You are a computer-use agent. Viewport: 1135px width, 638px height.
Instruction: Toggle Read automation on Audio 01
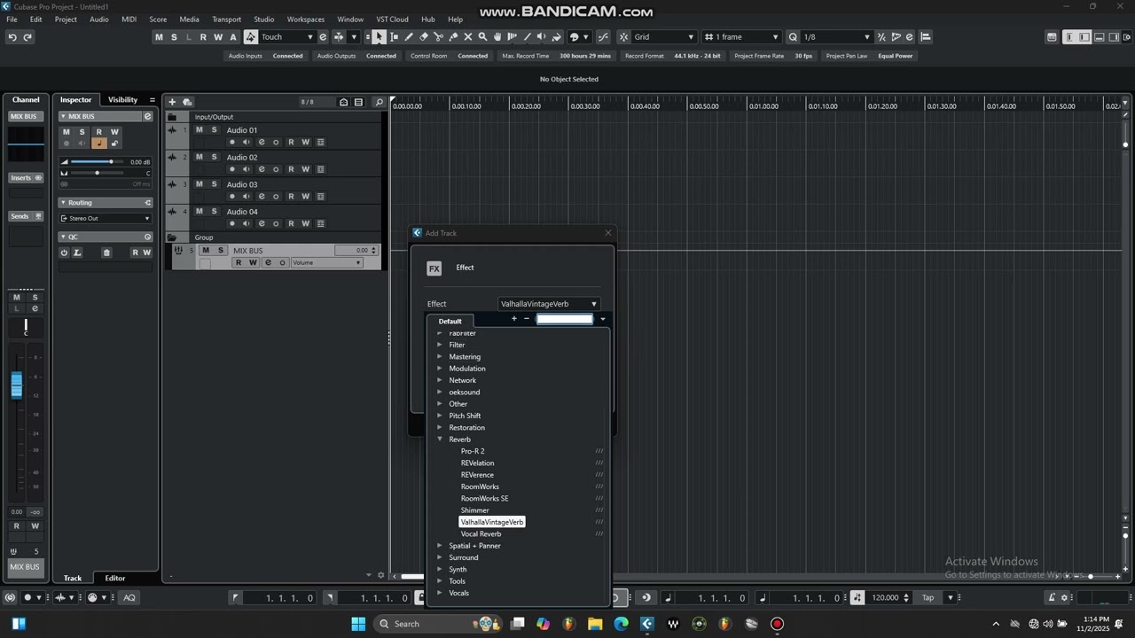coord(291,142)
